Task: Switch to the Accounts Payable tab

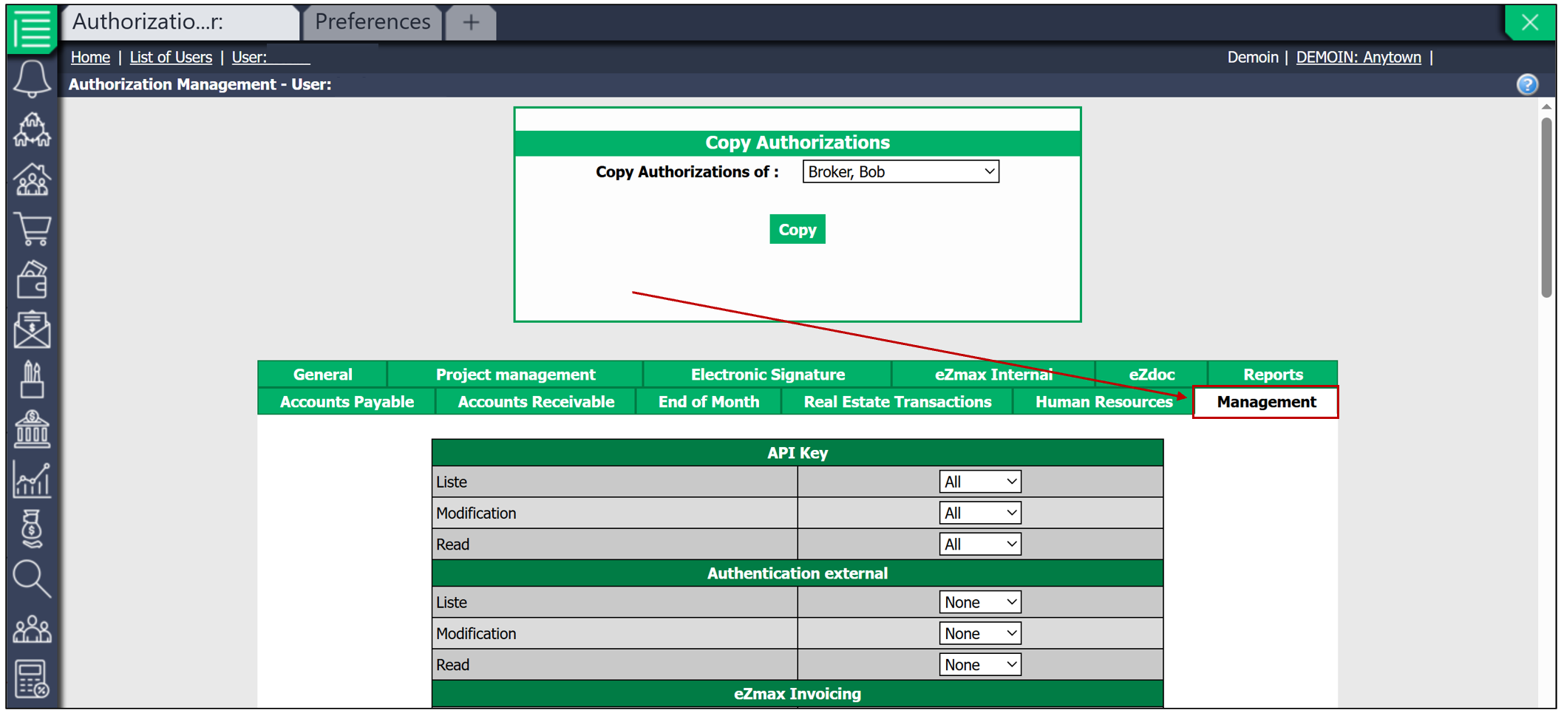Action: [x=347, y=402]
